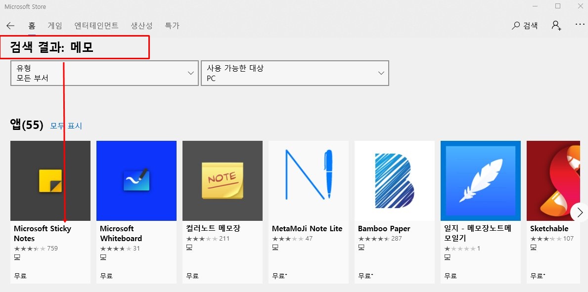The image size is (588, 292).
Task: Open the Microsoft Whiteboard app icon
Action: pyautogui.click(x=136, y=181)
